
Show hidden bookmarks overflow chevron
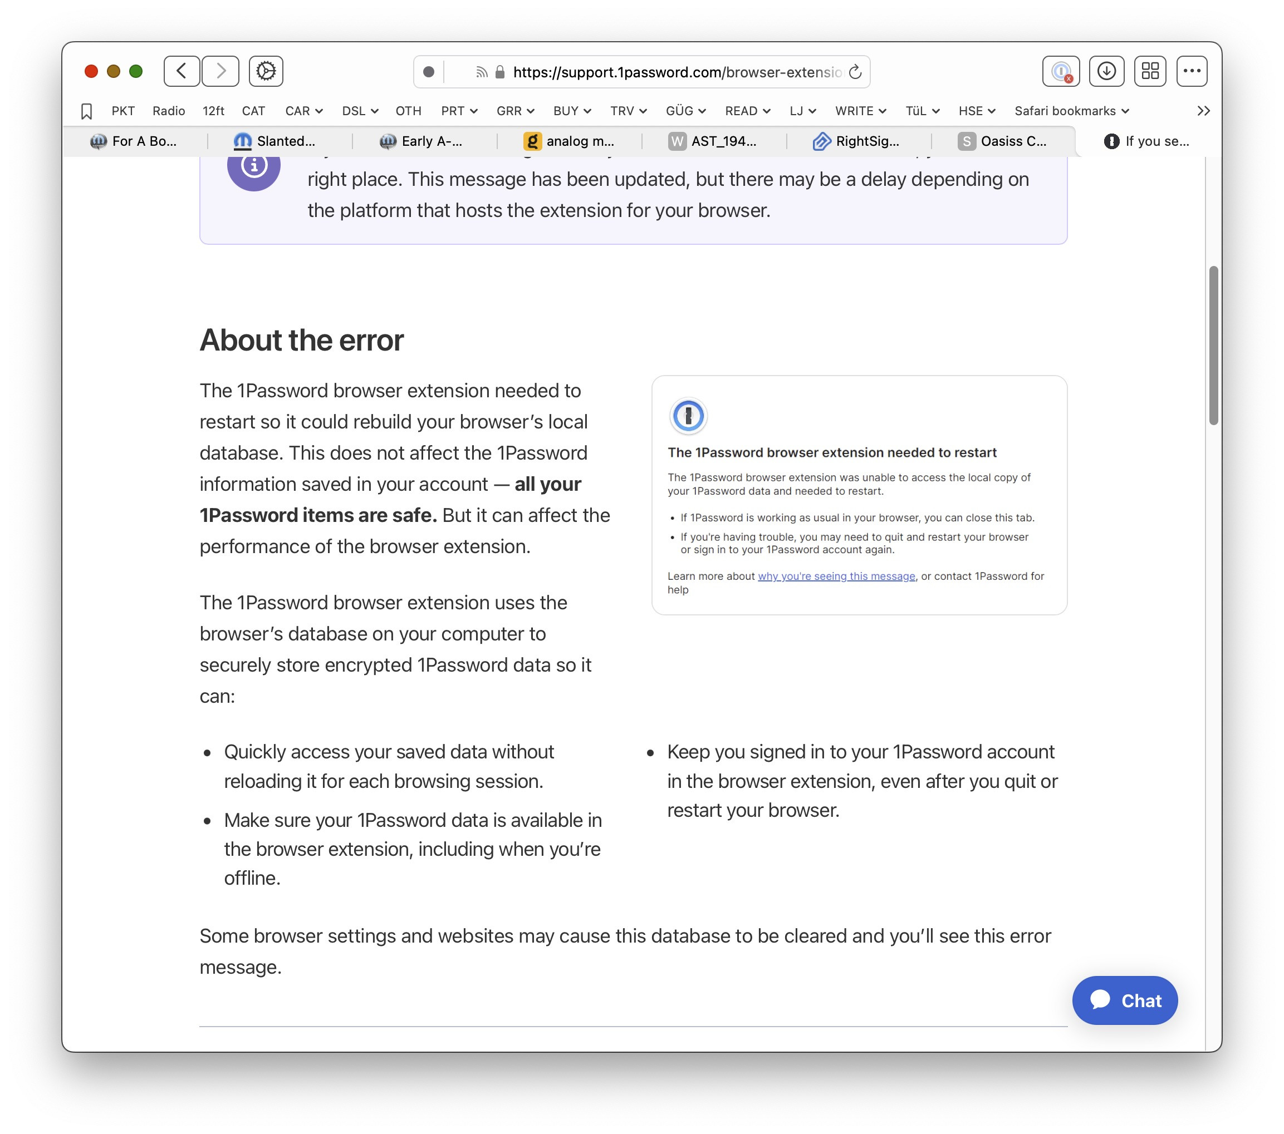[1203, 111]
